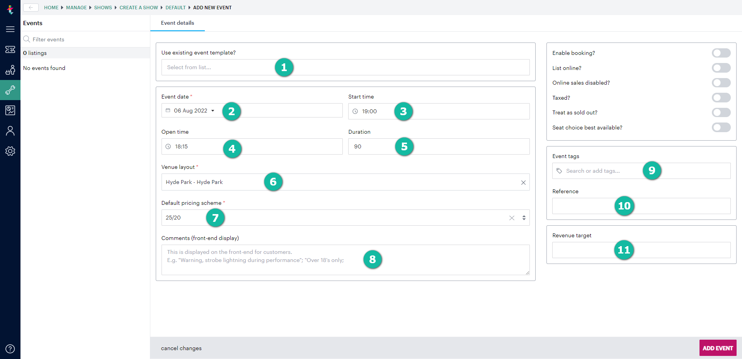
Task: Open the Event date dropdown arrow
Action: click(x=213, y=111)
